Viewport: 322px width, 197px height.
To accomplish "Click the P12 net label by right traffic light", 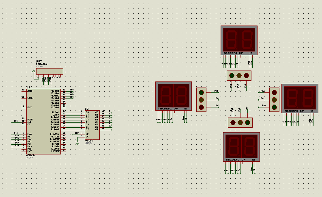I will (262, 91).
